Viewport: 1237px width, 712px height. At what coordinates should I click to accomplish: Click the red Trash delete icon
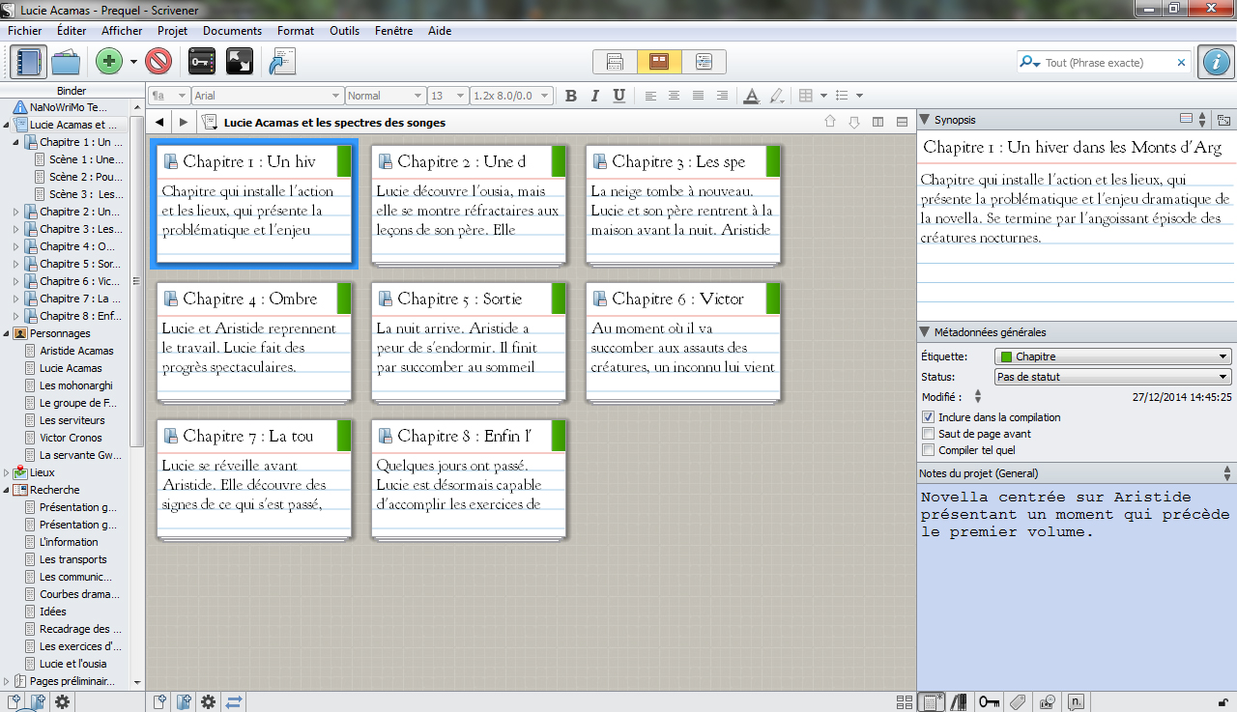tap(158, 62)
